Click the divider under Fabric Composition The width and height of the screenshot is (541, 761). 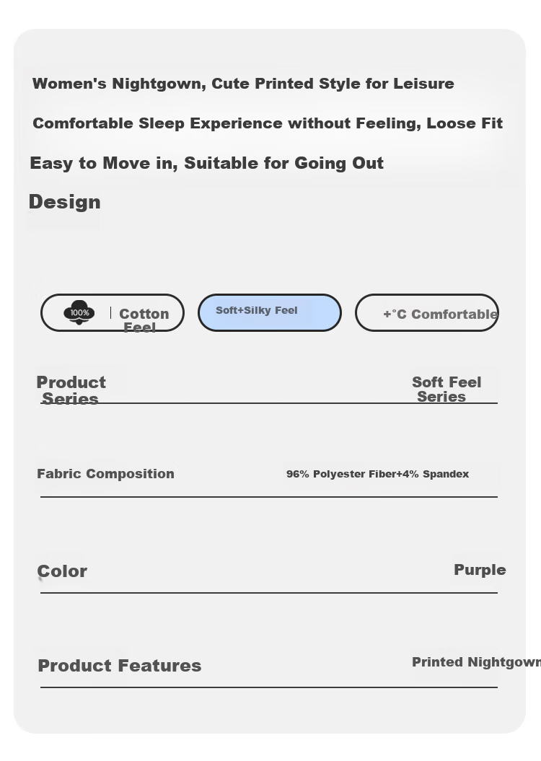pos(269,496)
